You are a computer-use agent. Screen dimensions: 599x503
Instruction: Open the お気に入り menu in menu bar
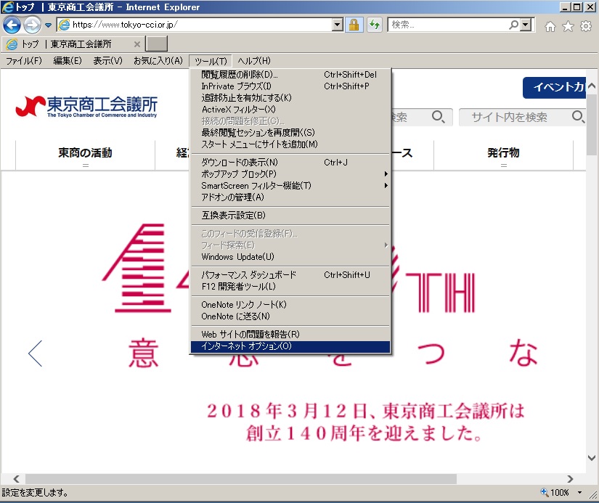pos(158,61)
